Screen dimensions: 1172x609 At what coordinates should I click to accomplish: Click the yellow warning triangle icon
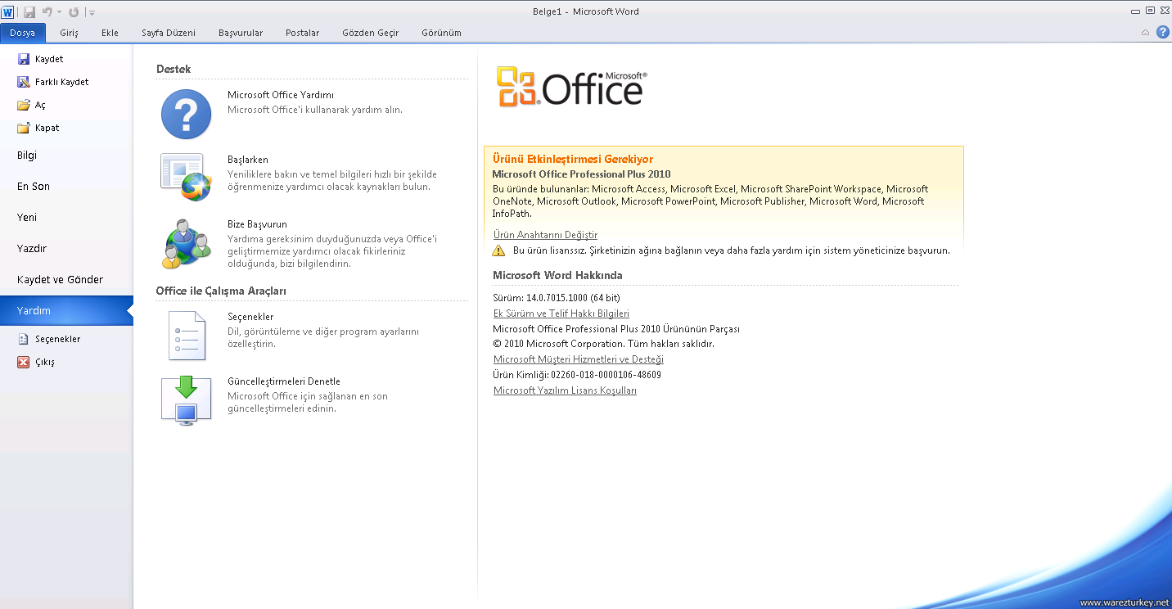(498, 250)
